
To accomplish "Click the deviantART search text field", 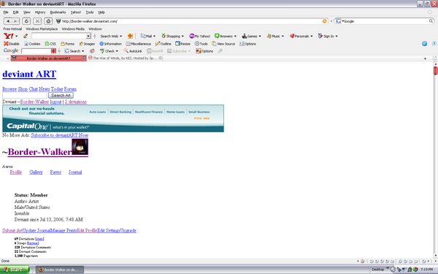I will click(x=25, y=95).
